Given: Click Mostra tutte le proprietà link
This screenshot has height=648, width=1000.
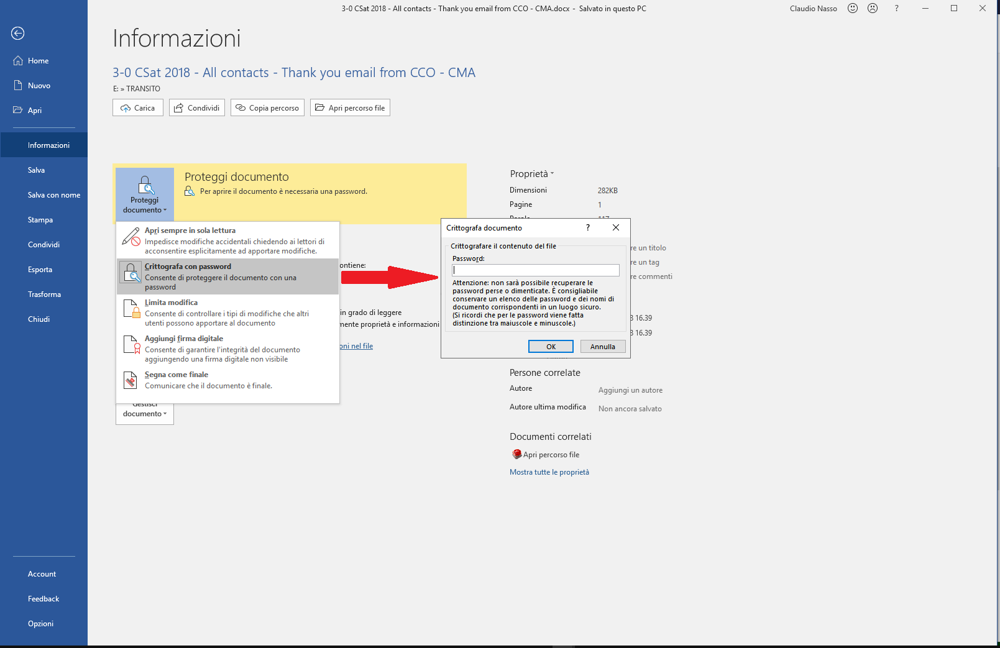Looking at the screenshot, I should (x=549, y=472).
